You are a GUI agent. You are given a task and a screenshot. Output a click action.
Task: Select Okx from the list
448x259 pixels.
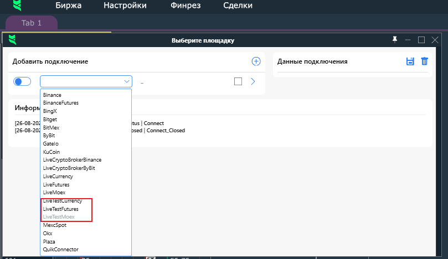pyautogui.click(x=48, y=234)
